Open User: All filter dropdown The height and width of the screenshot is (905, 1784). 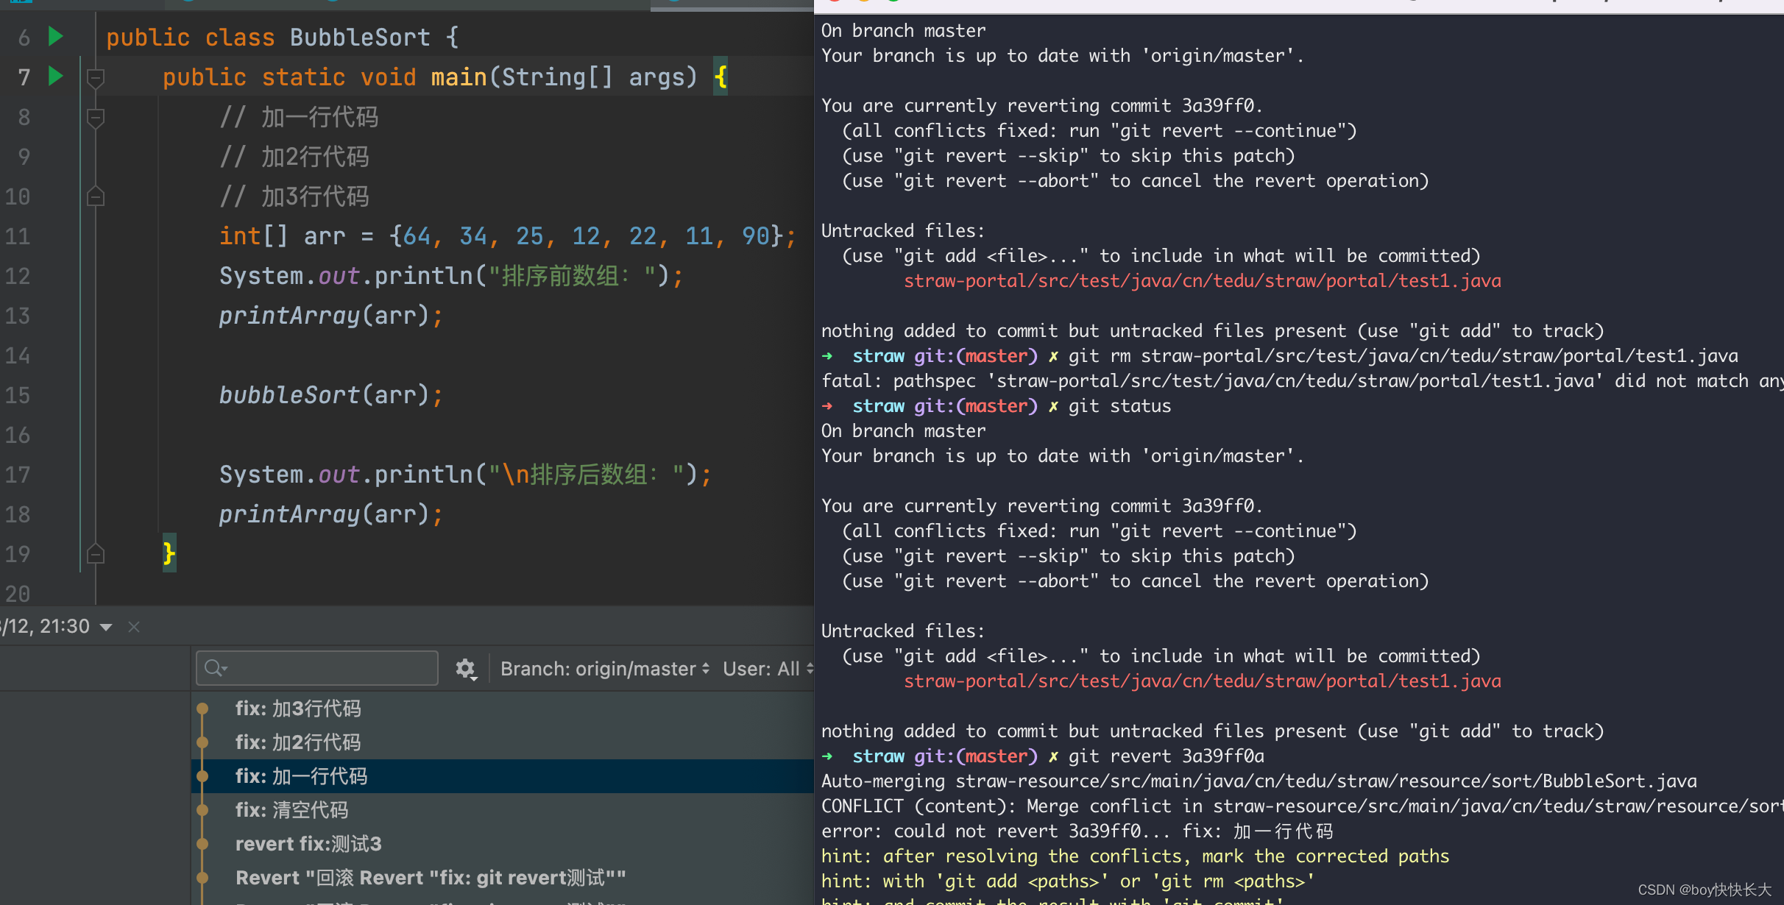(767, 668)
